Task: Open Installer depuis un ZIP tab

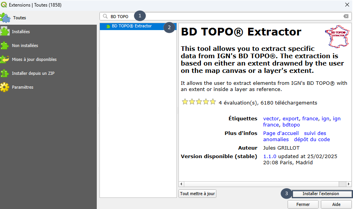Action: coord(48,73)
